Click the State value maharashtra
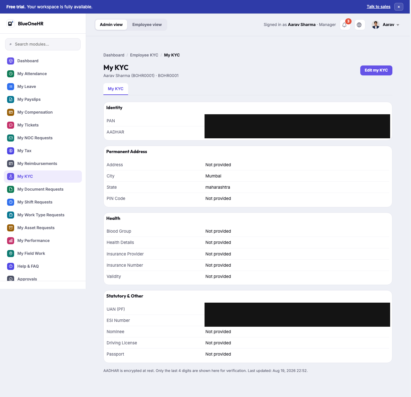This screenshot has height=397, width=411. (218, 187)
